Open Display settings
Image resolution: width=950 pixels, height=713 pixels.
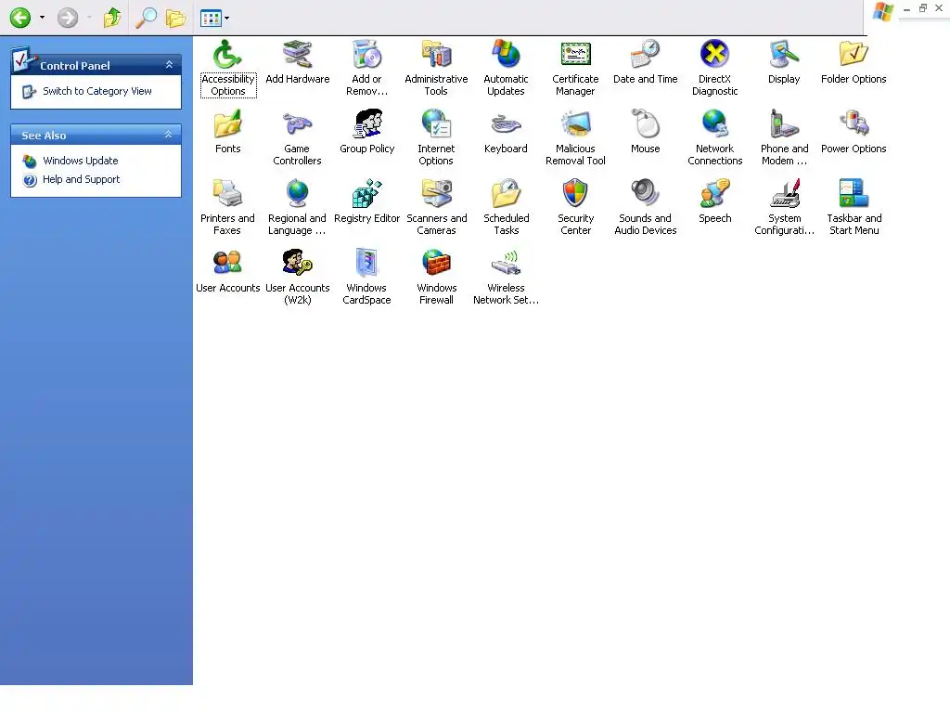click(784, 62)
